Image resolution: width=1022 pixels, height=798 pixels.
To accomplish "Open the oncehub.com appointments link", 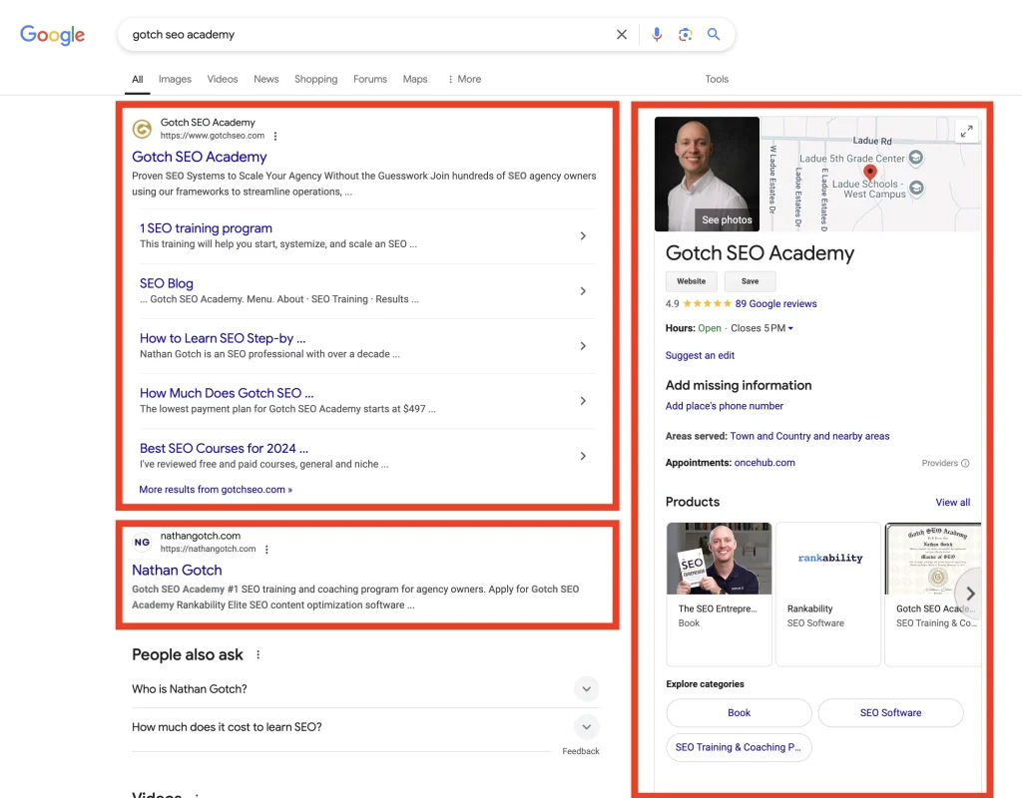I will 765,463.
